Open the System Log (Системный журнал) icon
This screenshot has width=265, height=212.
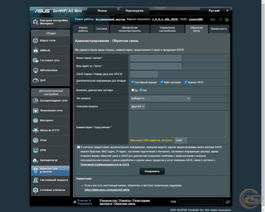point(35,180)
